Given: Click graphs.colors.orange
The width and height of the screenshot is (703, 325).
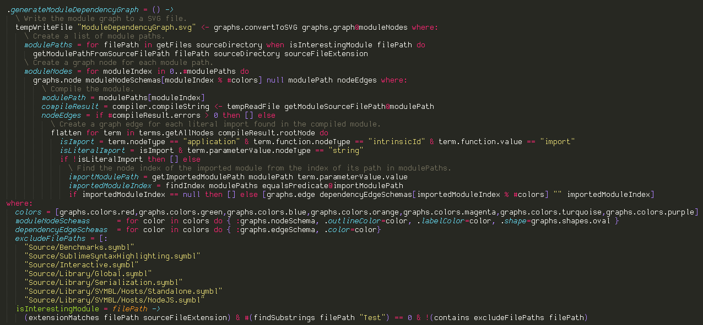Looking at the screenshot, I should coord(355,212).
